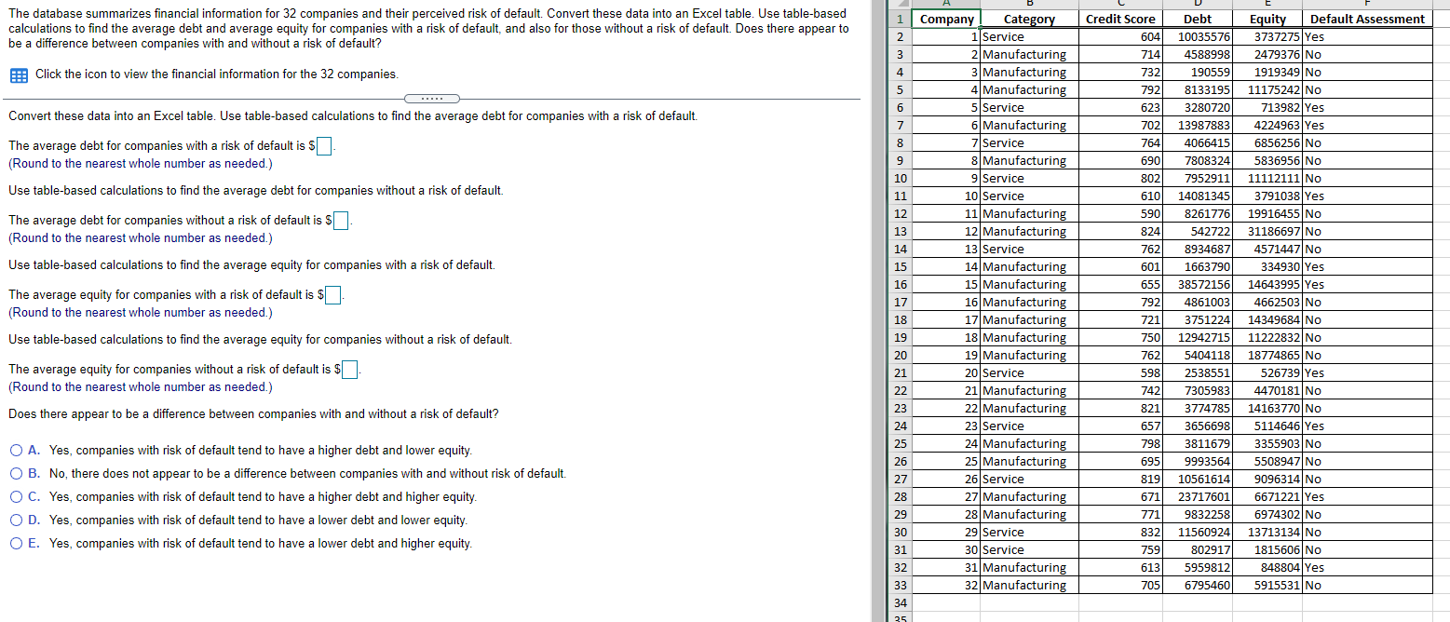Click debt cell 23717601

pyautogui.click(x=1198, y=496)
